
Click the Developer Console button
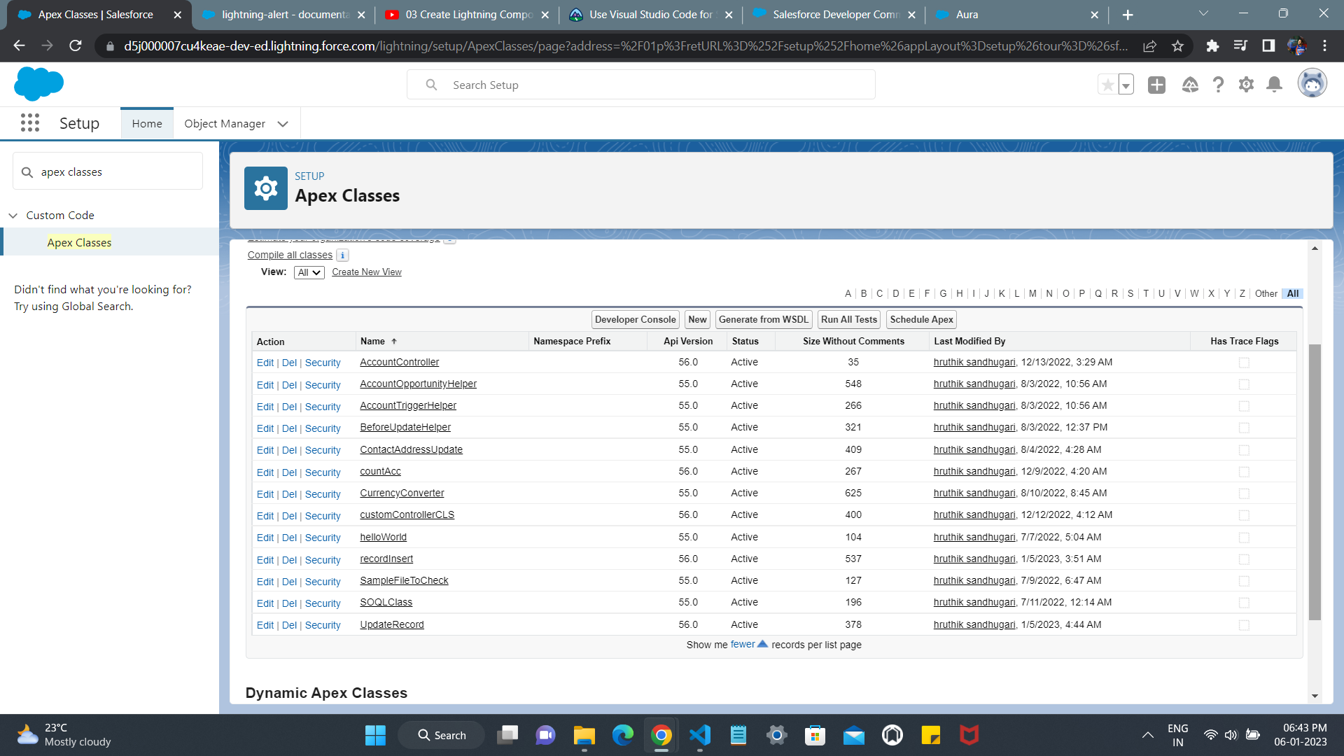pos(635,320)
